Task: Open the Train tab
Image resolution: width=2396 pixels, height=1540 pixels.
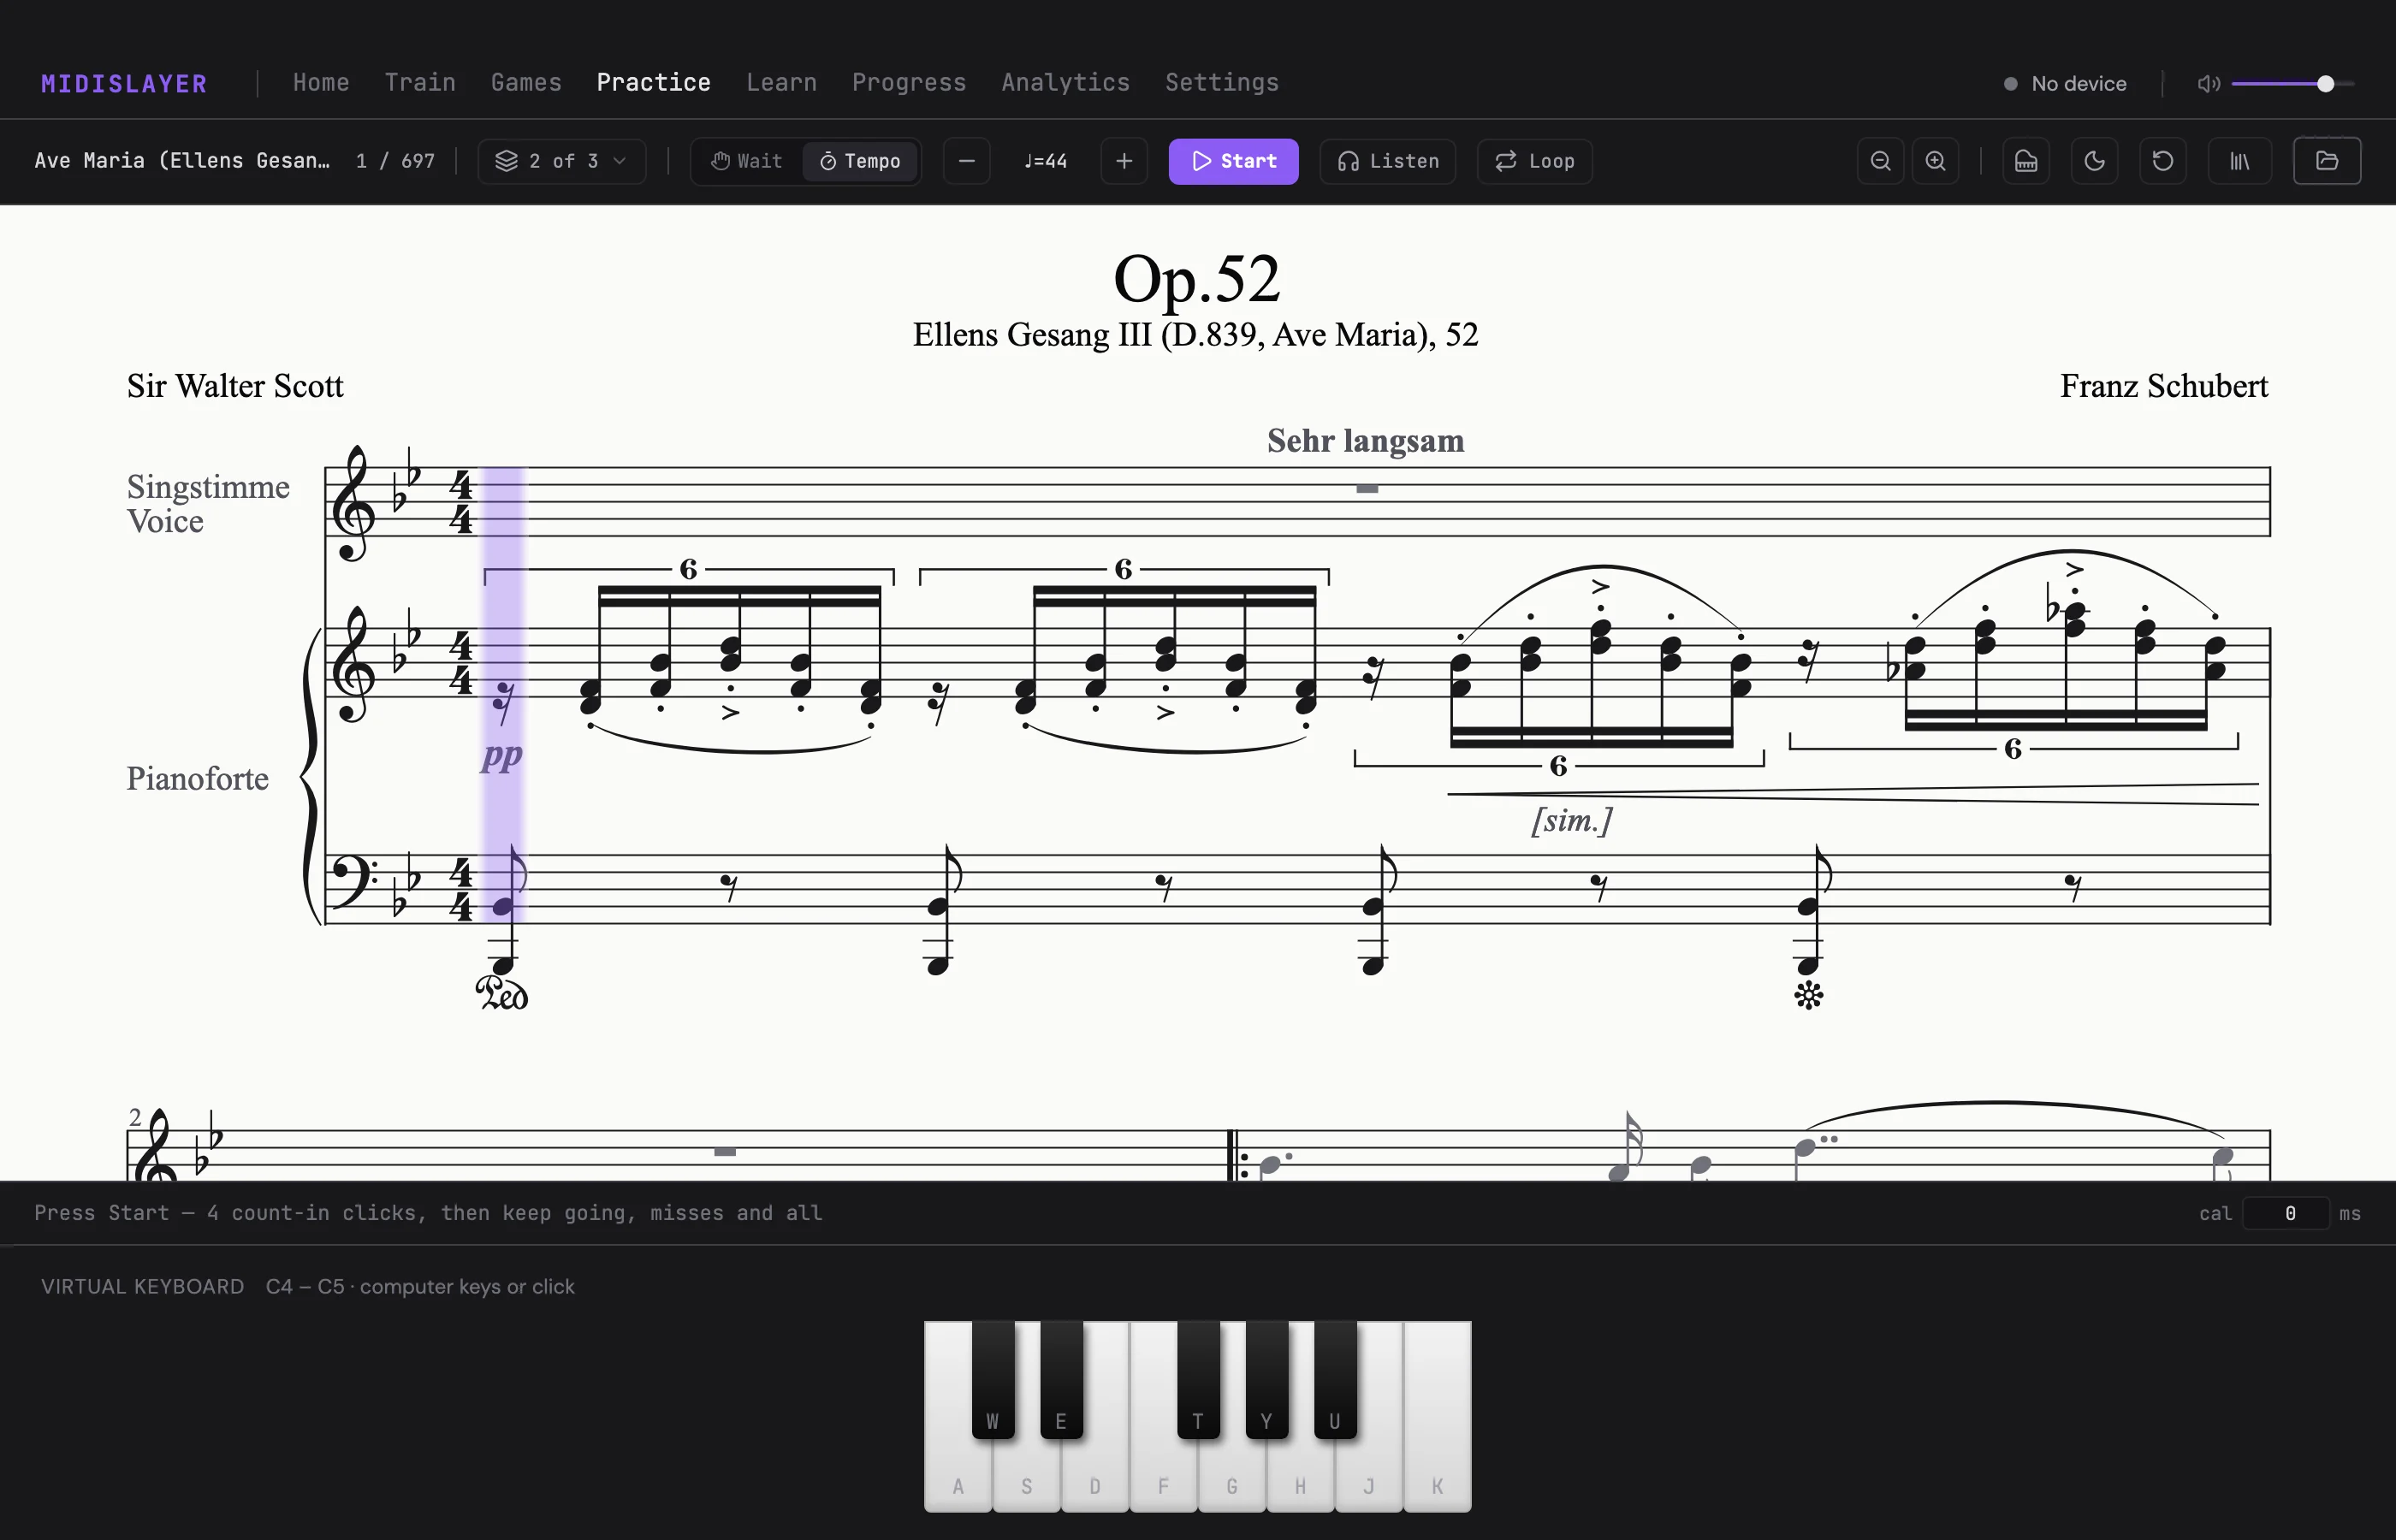Action: click(x=420, y=82)
